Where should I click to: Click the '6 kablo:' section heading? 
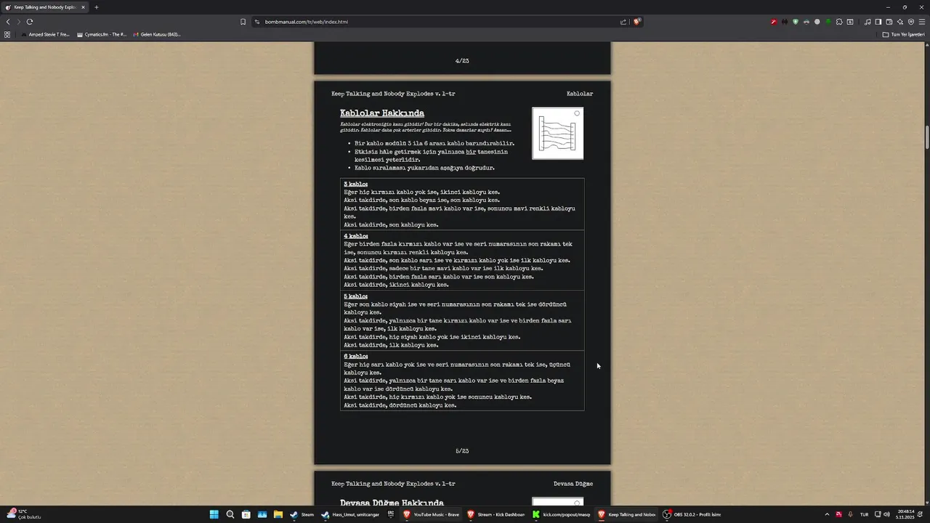[x=356, y=356]
